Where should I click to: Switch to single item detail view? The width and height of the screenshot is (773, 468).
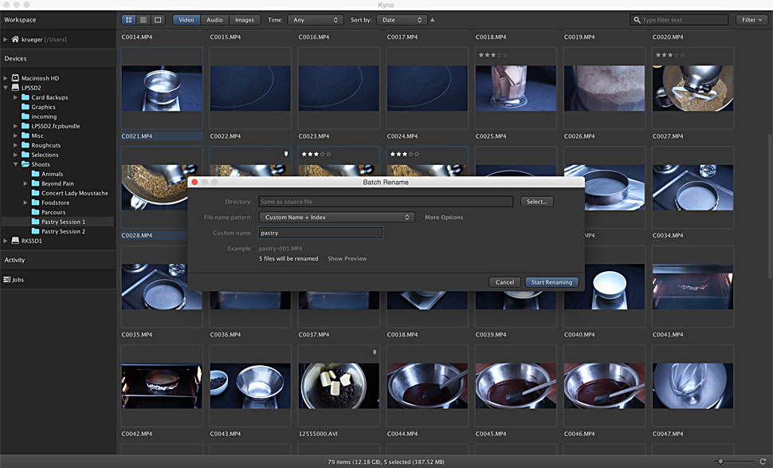tap(158, 20)
